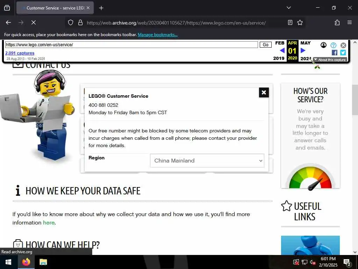Click the Wayback Go button
This screenshot has width=358, height=269.
tap(266, 44)
